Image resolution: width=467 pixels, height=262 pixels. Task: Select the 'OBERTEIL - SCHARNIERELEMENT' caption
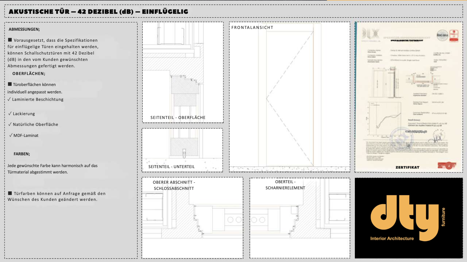pos(285,185)
